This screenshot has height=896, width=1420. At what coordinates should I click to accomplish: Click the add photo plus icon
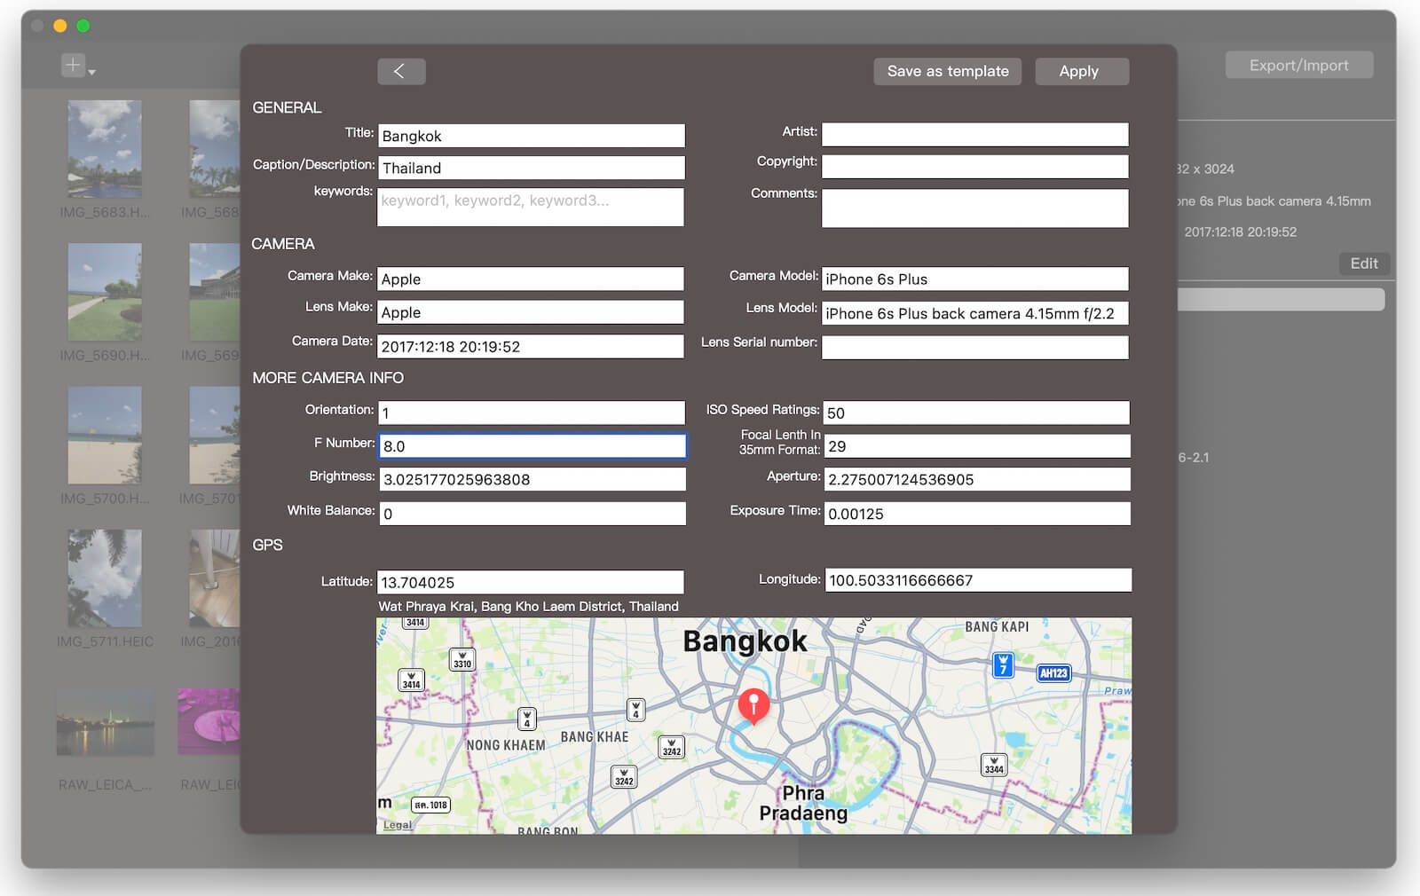point(73,65)
